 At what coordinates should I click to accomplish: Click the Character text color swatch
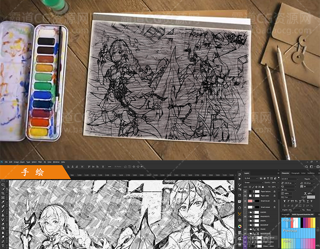[x=311, y=197]
